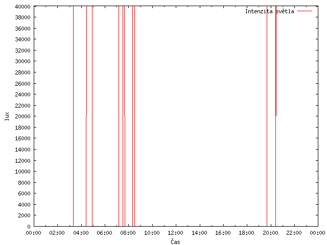
Task: Click the 12000 y-axis value
Action: pos(22,161)
